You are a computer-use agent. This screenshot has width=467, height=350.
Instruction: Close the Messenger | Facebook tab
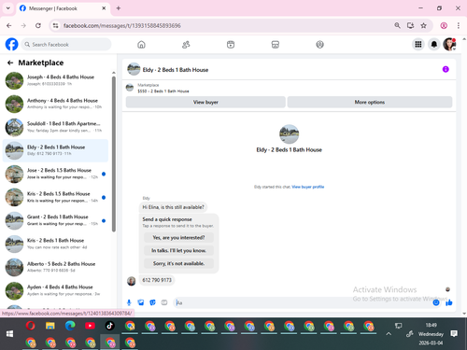pos(104,8)
